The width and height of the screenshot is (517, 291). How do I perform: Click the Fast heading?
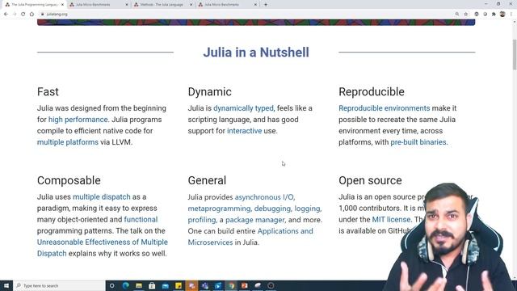48,91
